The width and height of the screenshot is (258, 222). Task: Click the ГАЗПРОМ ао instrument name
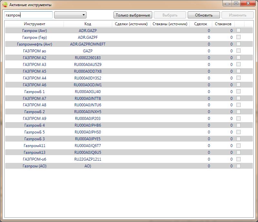(x=35, y=51)
